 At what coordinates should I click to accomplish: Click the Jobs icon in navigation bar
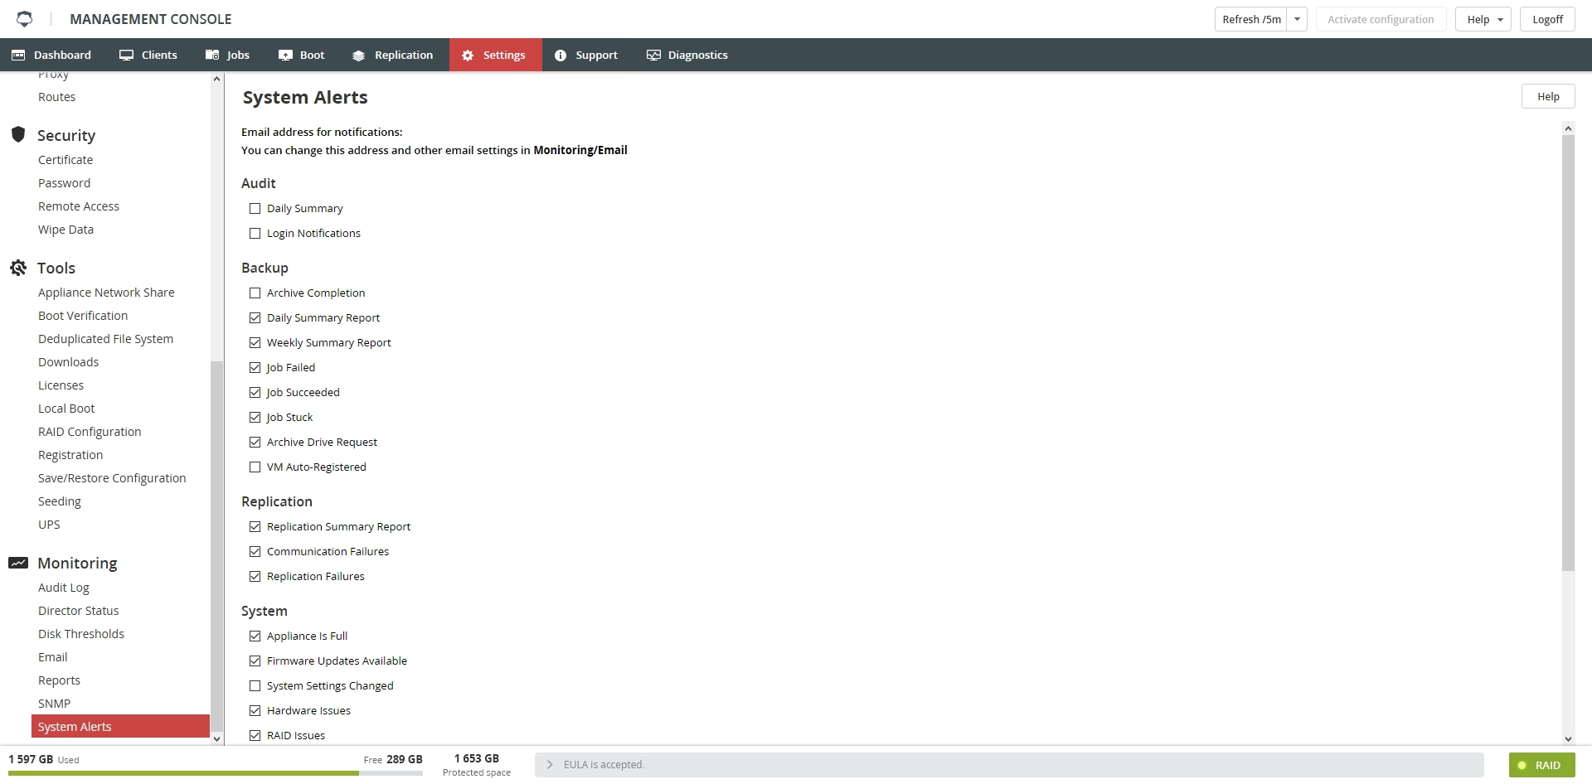coord(212,55)
